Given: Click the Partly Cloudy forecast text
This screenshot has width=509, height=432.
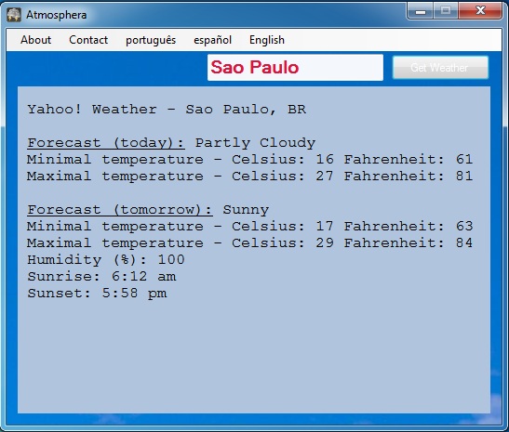Looking at the screenshot, I should (x=255, y=143).
